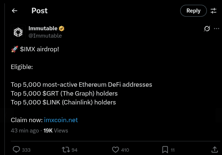The width and height of the screenshot is (222, 155).
Task: Bookmark the post
Action: coord(165,149)
